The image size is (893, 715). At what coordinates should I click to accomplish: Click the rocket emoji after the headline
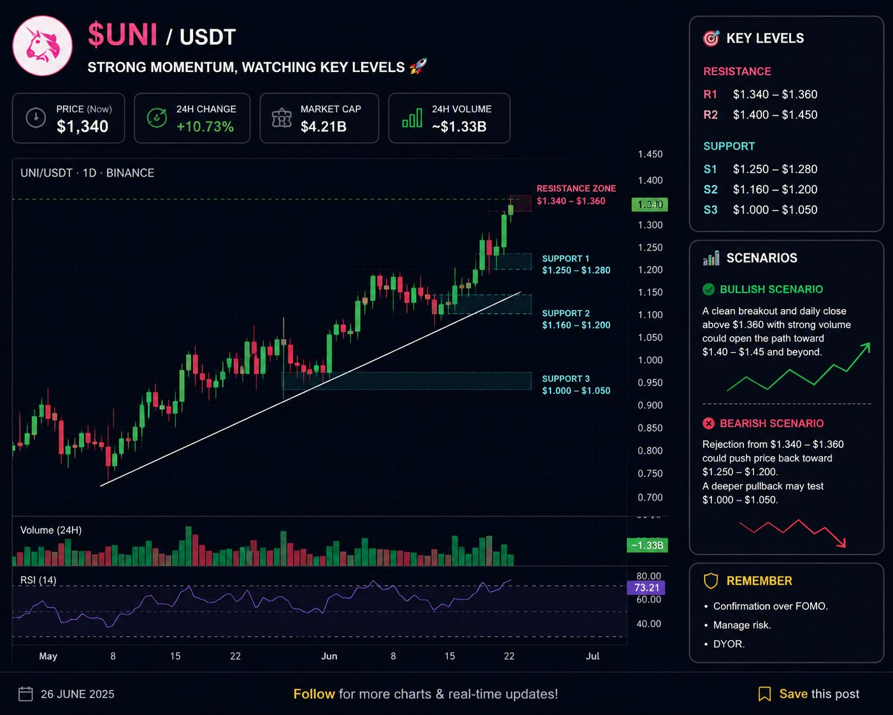click(x=418, y=66)
